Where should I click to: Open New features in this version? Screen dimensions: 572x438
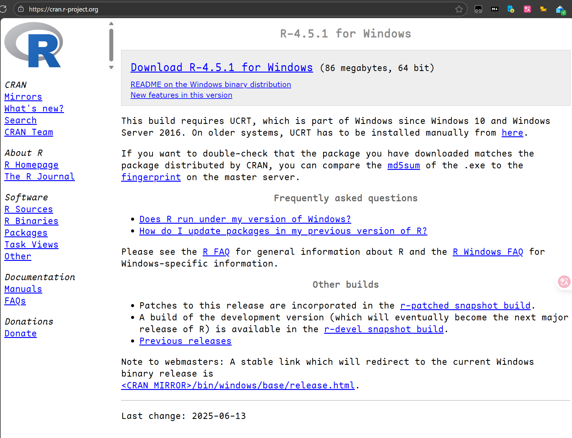tap(181, 95)
